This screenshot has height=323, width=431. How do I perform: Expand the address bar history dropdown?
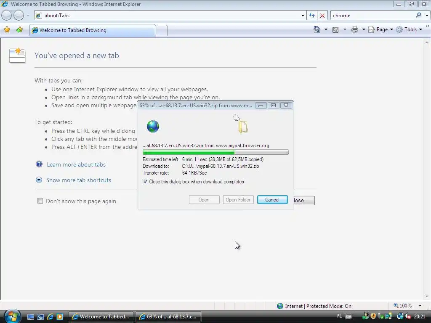click(x=303, y=16)
